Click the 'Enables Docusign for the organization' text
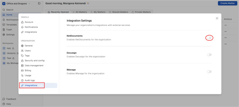Viewport: 239px width, 107px height. pyautogui.click(x=86, y=56)
